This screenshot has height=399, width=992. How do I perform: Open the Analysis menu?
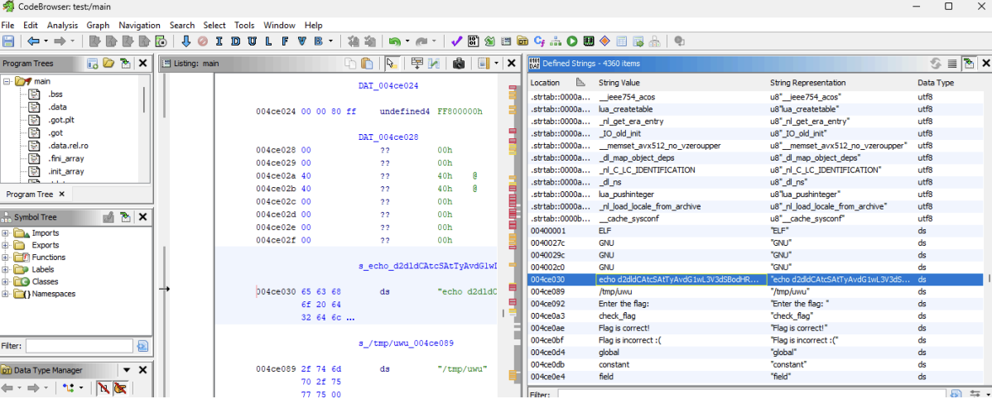[62, 26]
